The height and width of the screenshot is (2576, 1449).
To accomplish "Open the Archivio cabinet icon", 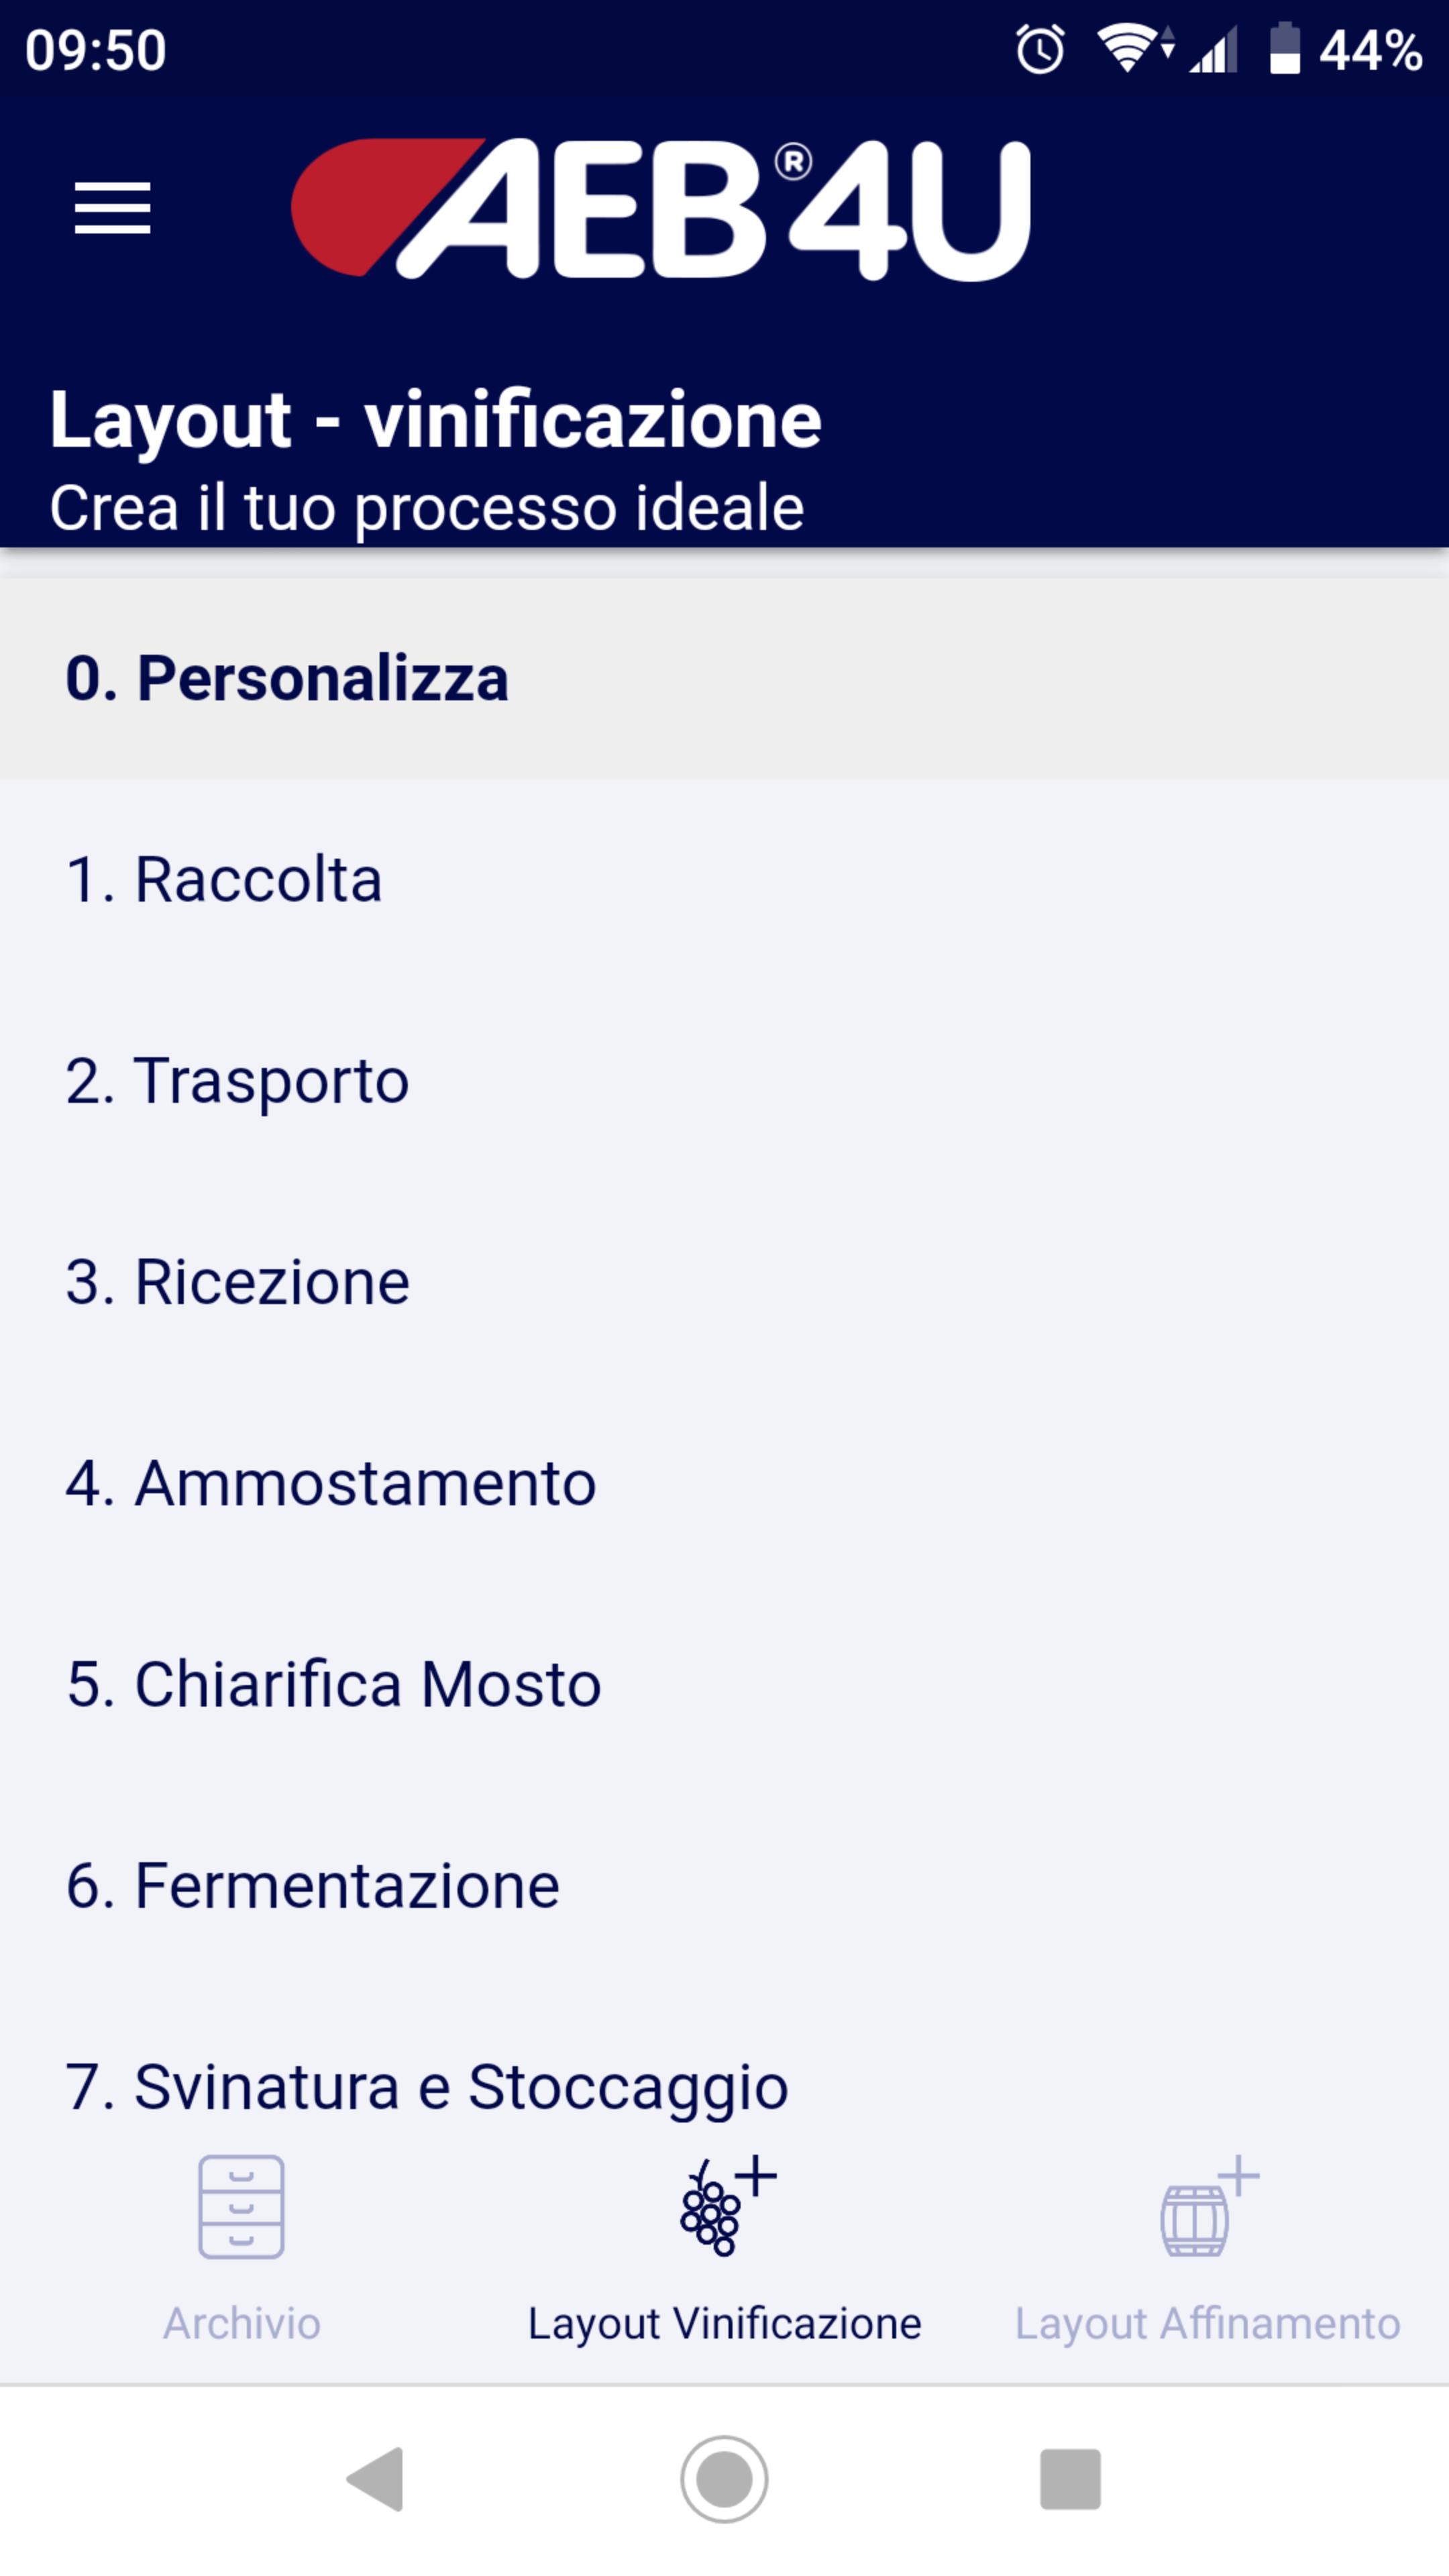I will coord(241,2207).
